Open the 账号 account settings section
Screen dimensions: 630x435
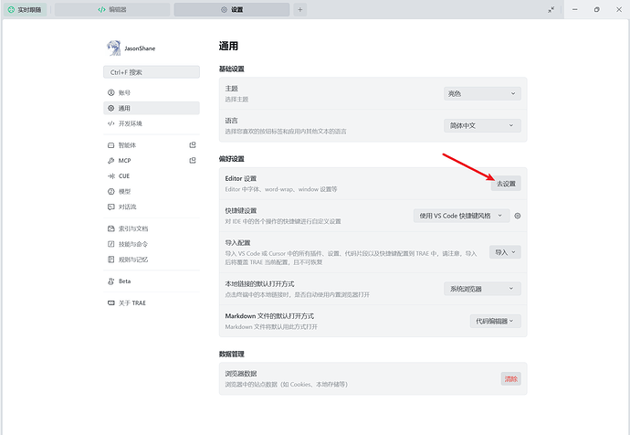click(x=151, y=93)
